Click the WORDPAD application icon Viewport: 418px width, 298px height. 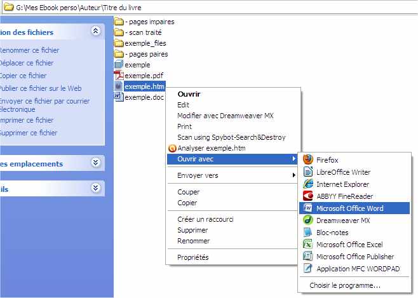click(308, 268)
